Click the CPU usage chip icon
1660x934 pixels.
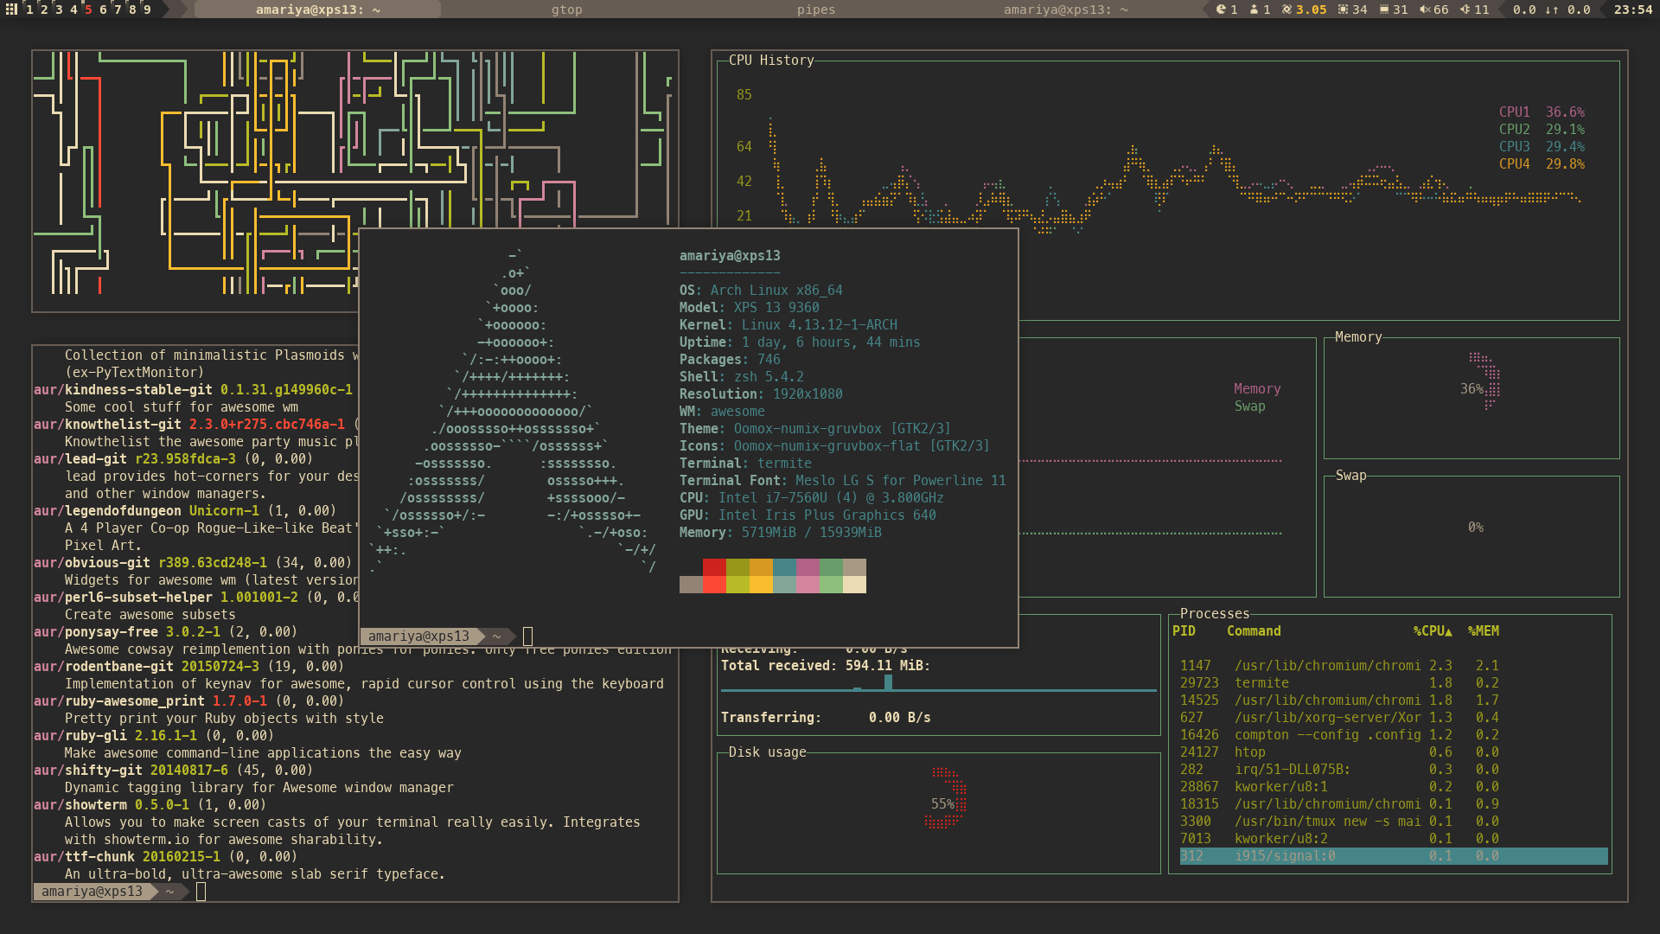1343,10
